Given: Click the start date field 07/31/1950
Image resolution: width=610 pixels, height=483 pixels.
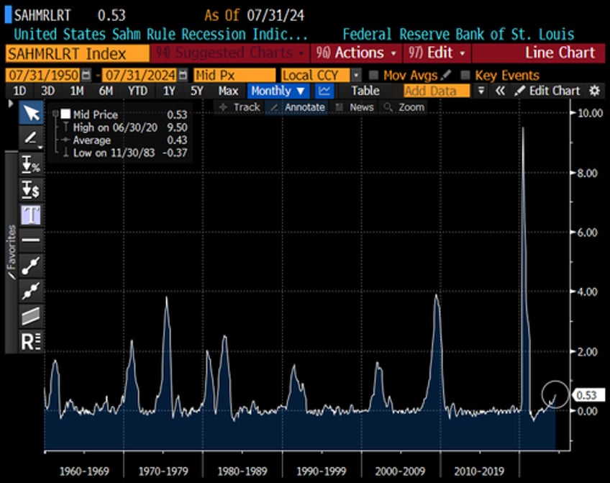Looking at the screenshot, I should pos(42,75).
